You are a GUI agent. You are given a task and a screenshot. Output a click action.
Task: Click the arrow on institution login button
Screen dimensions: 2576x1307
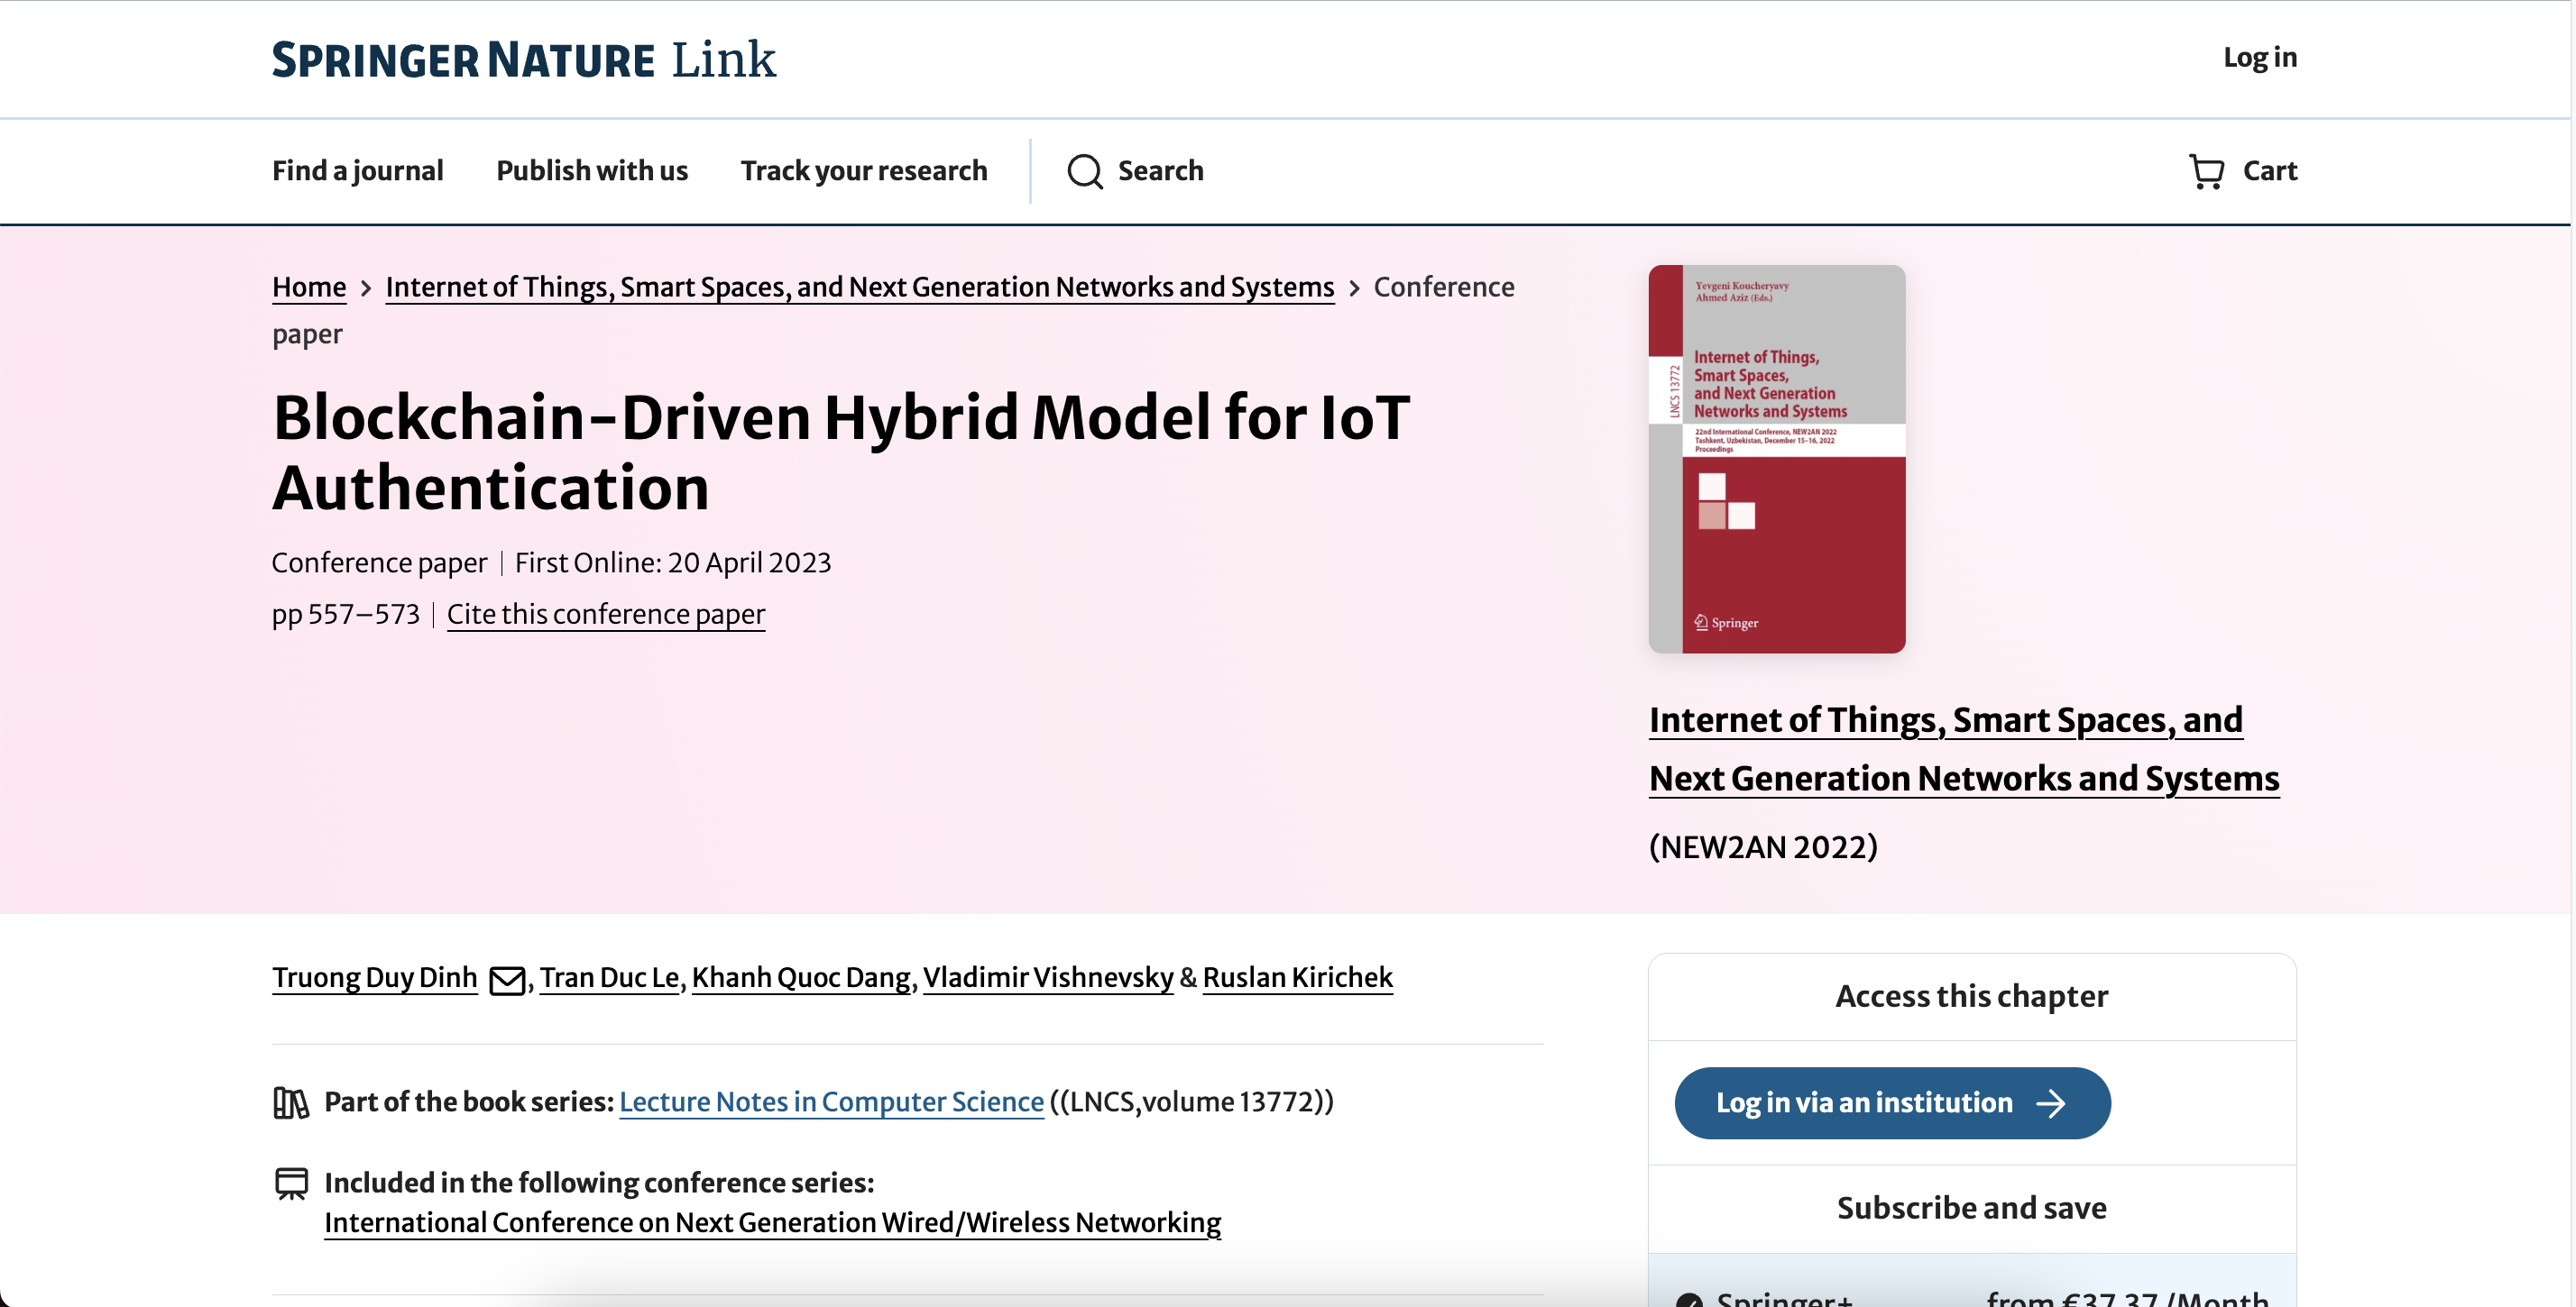[x=2052, y=1103]
